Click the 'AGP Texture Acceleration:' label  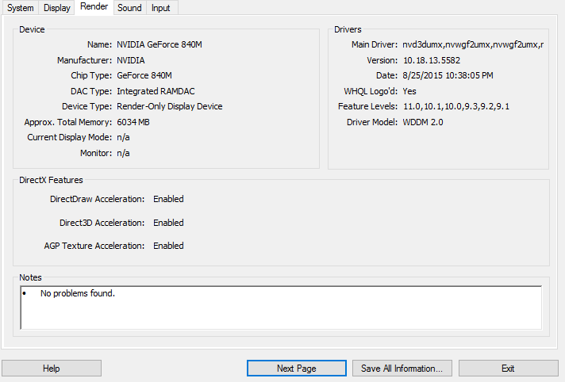point(94,246)
